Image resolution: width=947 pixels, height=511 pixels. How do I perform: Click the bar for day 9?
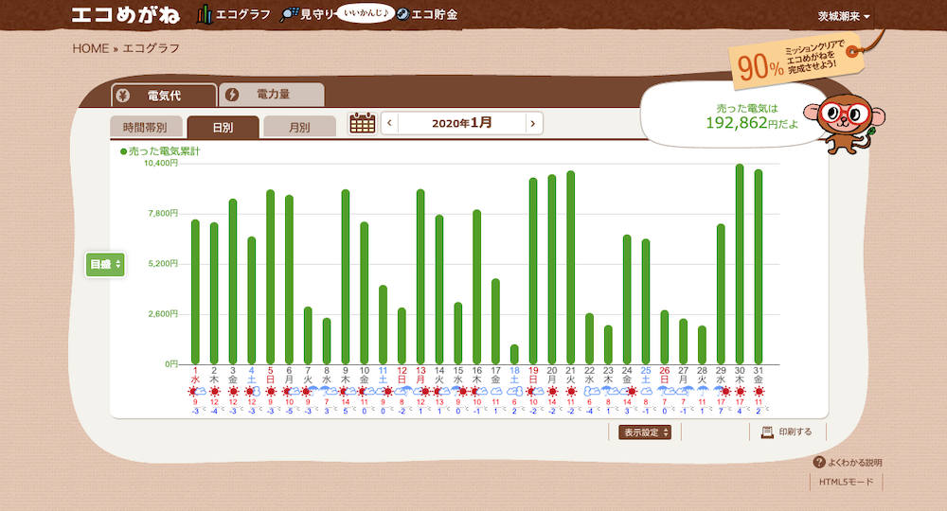[346, 277]
